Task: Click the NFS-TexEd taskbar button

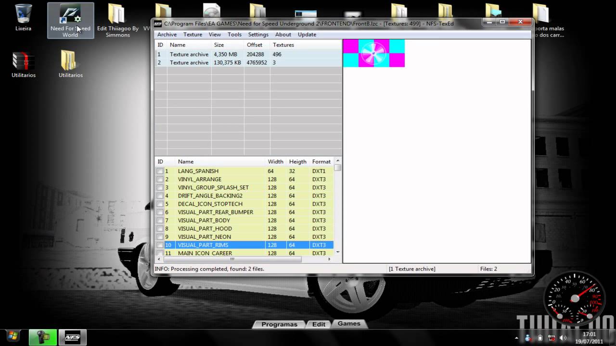Action: click(72, 337)
